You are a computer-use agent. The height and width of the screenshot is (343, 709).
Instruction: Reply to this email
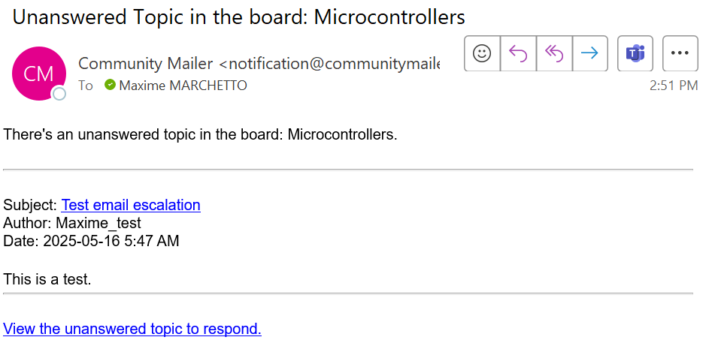pyautogui.click(x=518, y=53)
